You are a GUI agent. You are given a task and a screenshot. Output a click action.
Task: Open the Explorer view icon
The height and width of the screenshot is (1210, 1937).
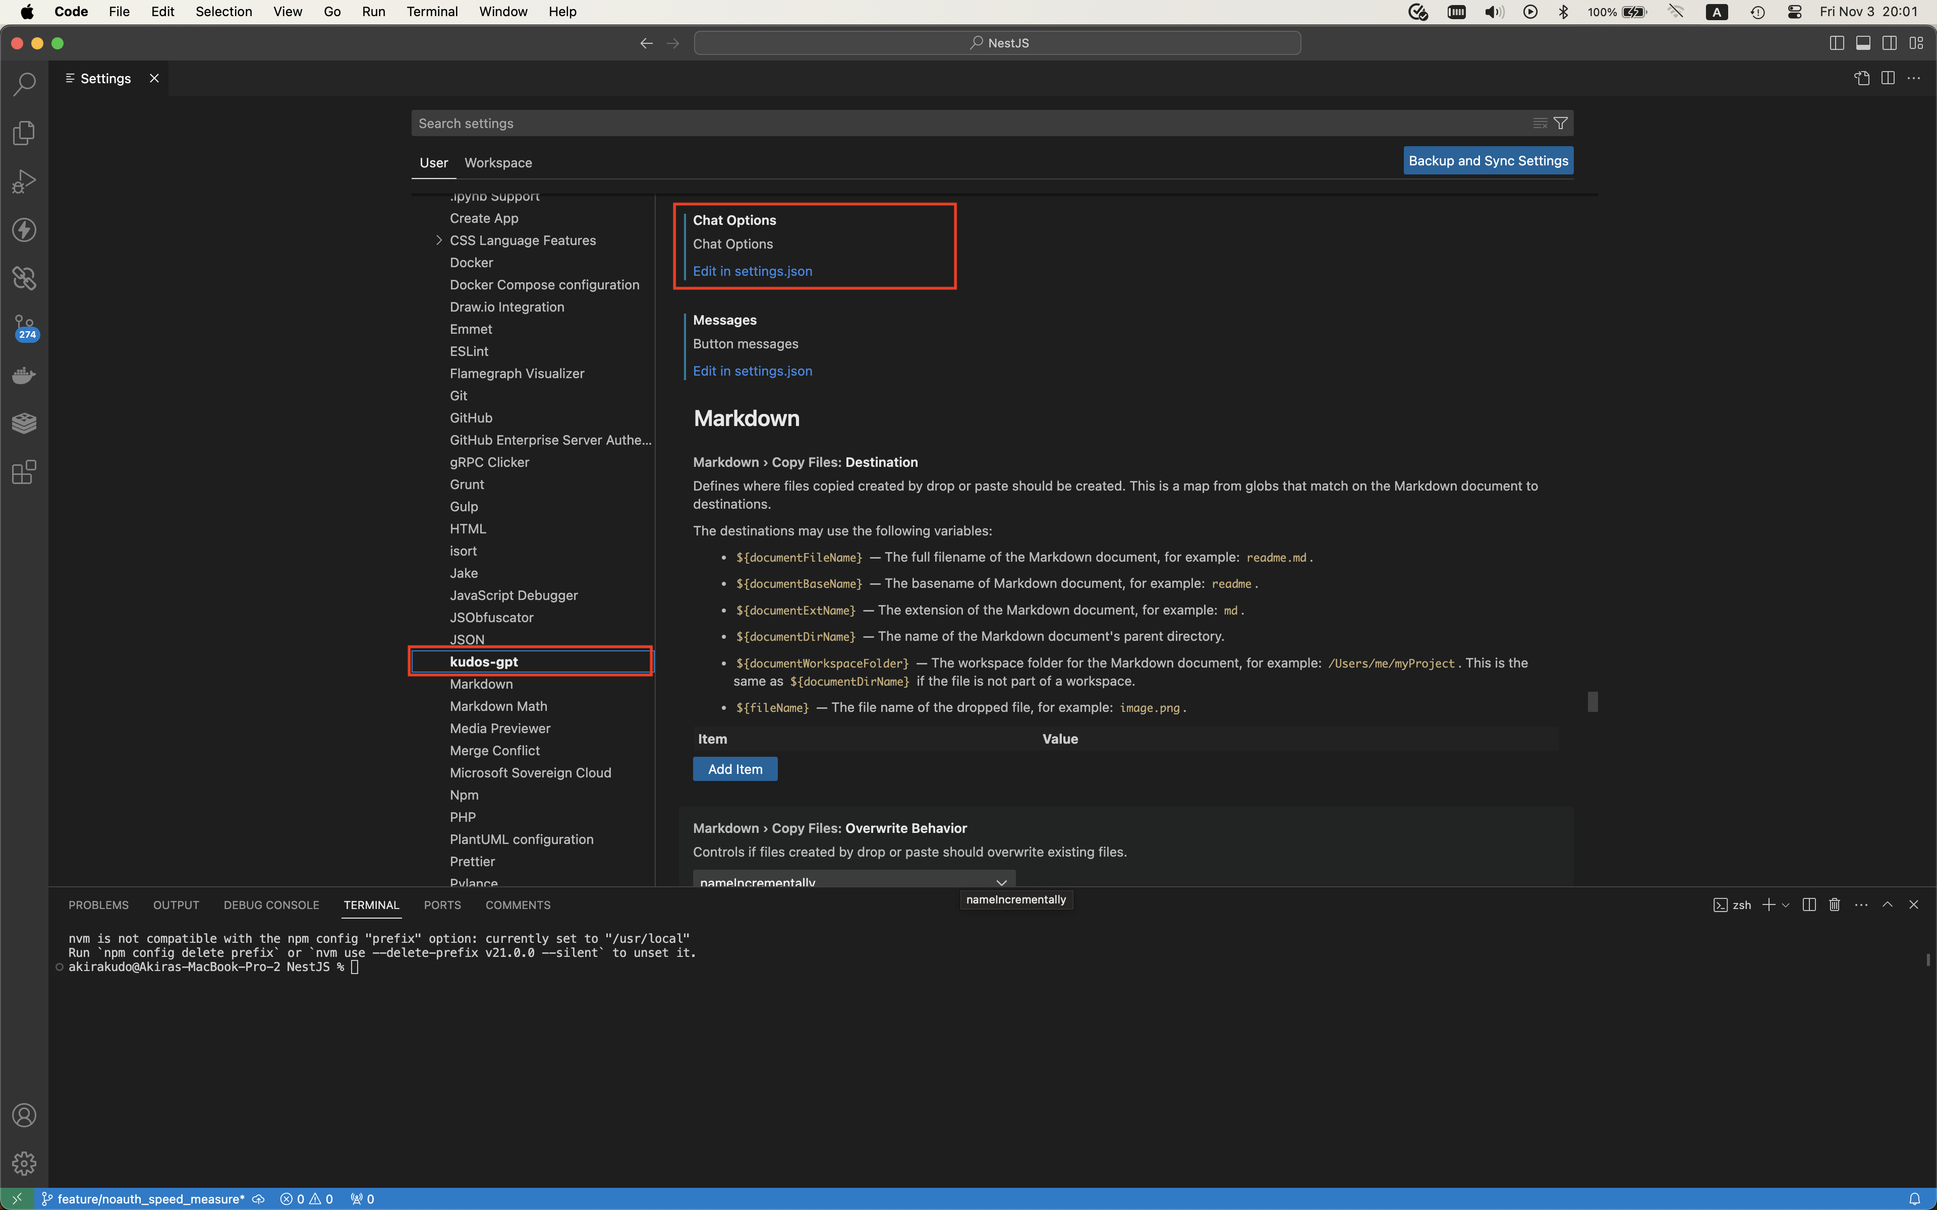tap(24, 133)
